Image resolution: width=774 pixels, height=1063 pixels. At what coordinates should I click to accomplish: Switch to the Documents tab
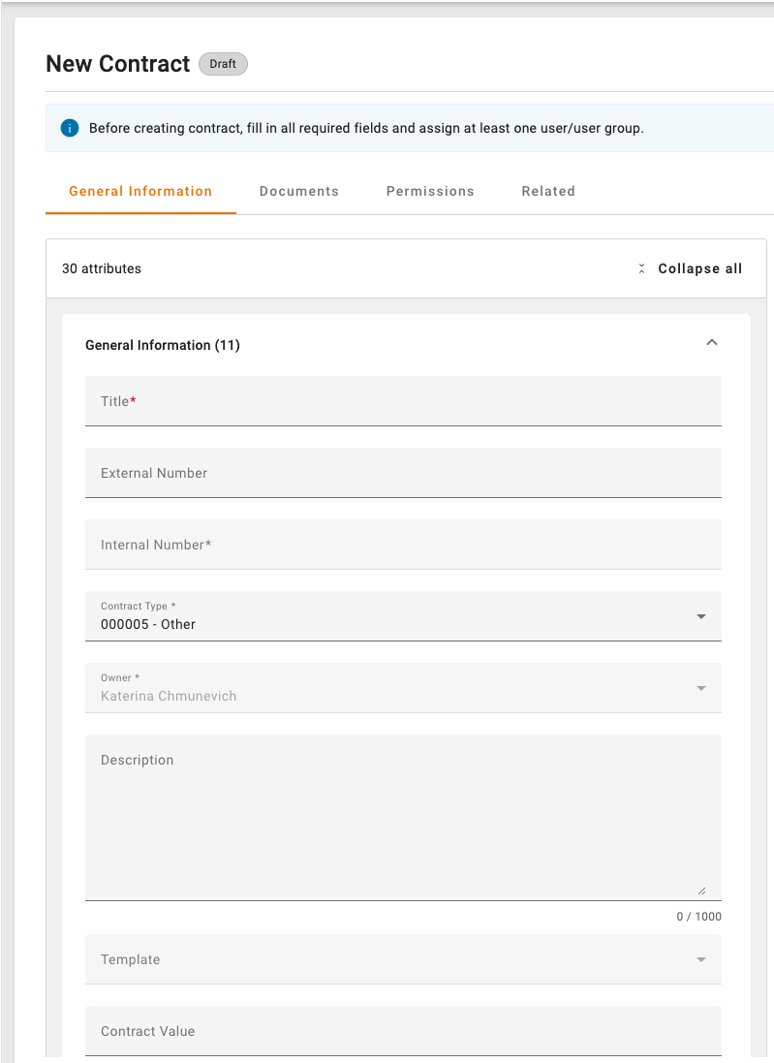[299, 191]
